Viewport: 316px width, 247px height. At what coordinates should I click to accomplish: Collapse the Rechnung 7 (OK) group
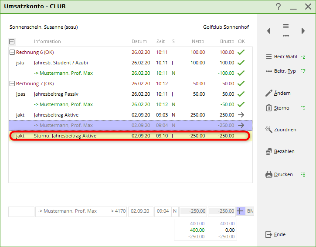pos(12,83)
